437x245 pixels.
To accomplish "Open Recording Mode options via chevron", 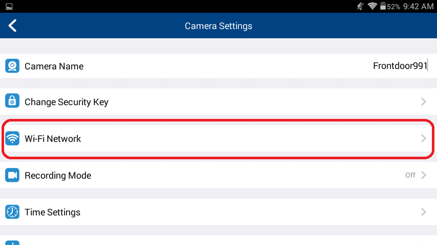I will click(423, 176).
